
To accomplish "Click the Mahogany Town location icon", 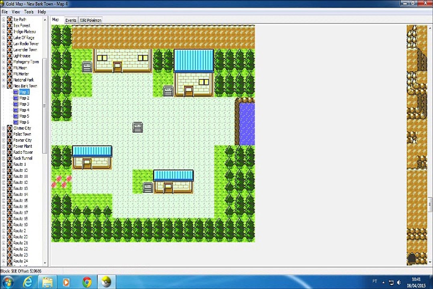I will pyautogui.click(x=10, y=62).
